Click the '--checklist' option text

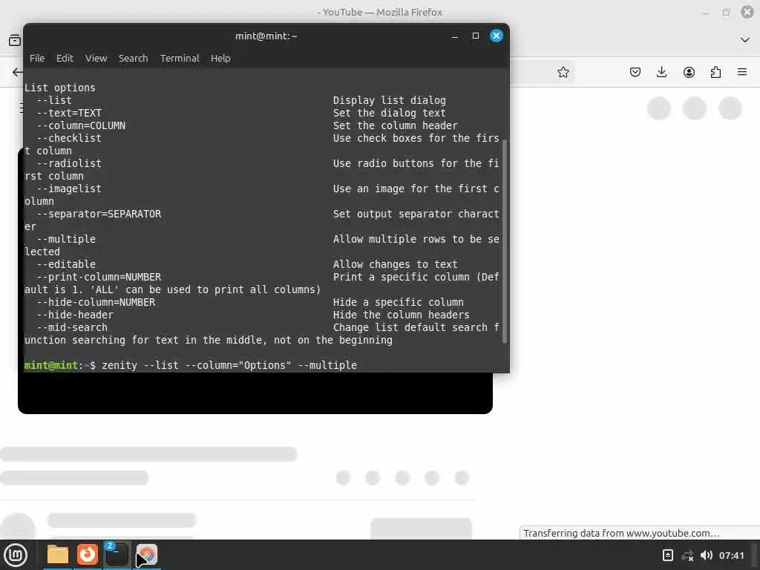[69, 138]
